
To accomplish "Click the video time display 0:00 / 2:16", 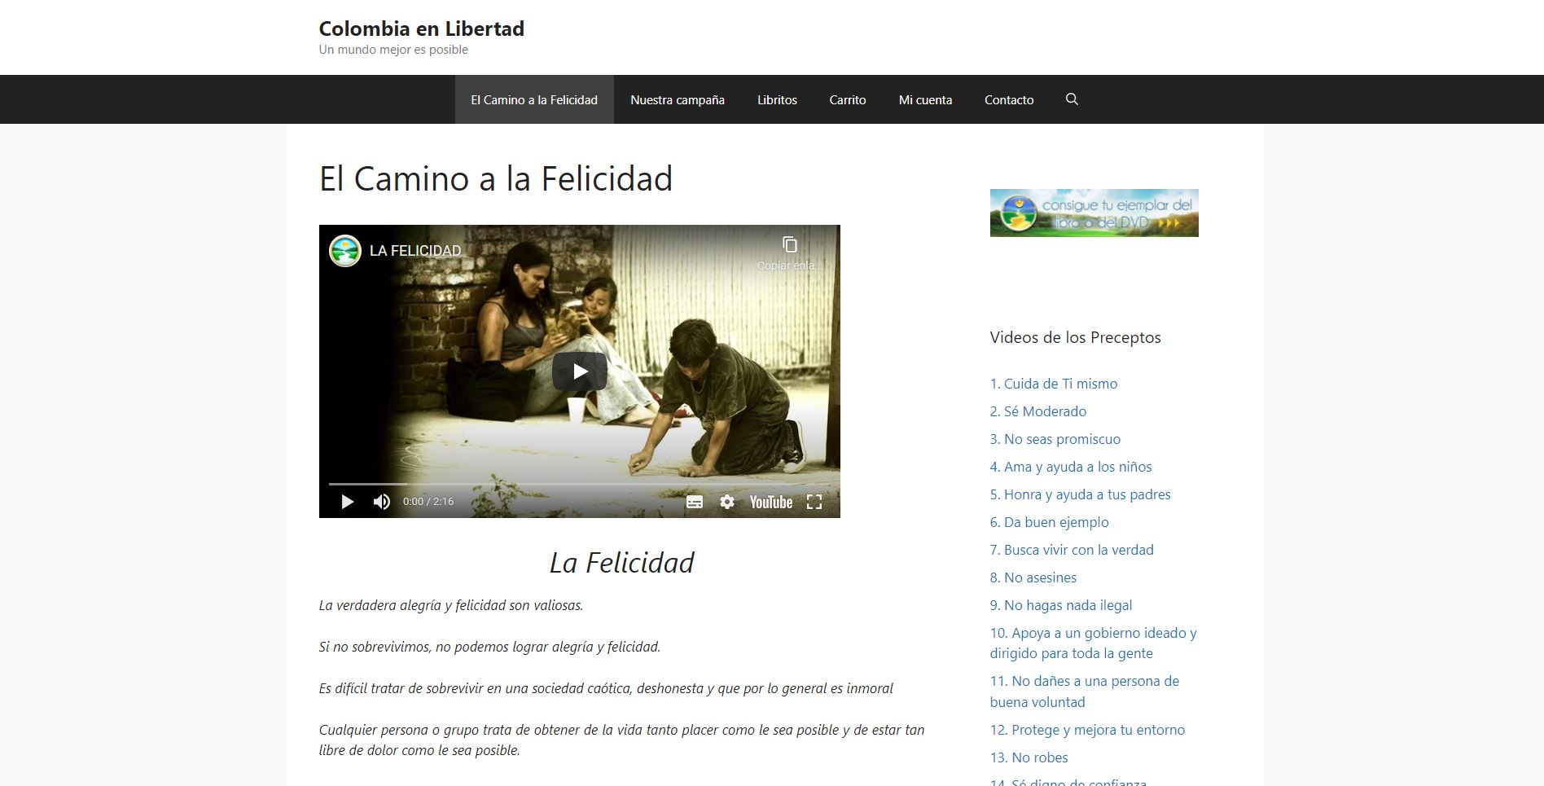I will coord(428,502).
